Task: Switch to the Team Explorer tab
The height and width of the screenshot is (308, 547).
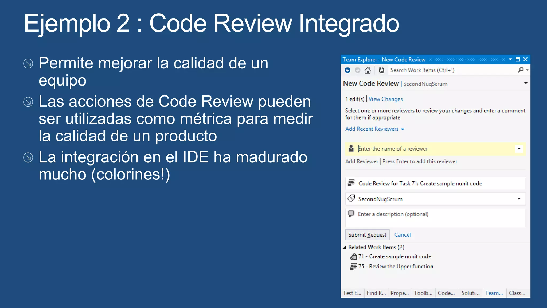Action: (494, 293)
